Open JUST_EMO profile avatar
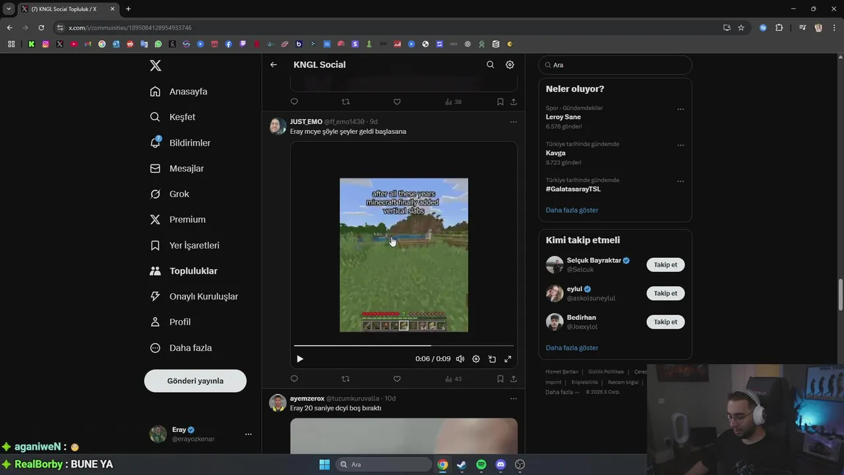 (278, 126)
